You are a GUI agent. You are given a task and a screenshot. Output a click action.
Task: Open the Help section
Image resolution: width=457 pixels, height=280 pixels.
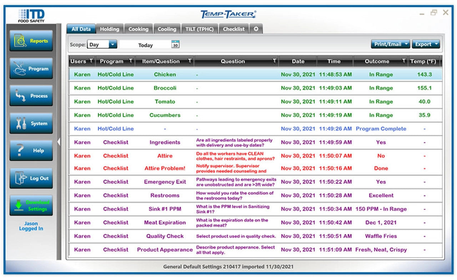tap(31, 150)
